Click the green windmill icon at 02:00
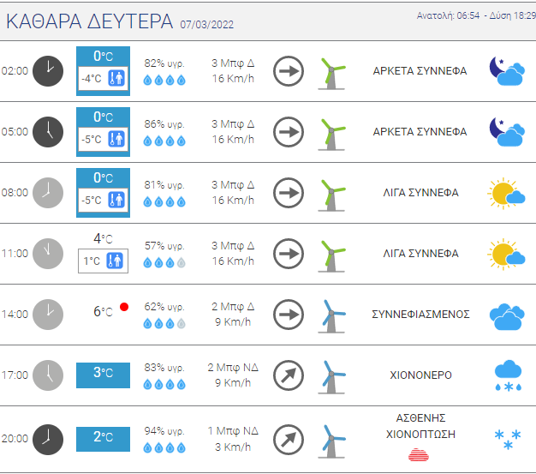The height and width of the screenshot is (474, 536). pos(331,72)
